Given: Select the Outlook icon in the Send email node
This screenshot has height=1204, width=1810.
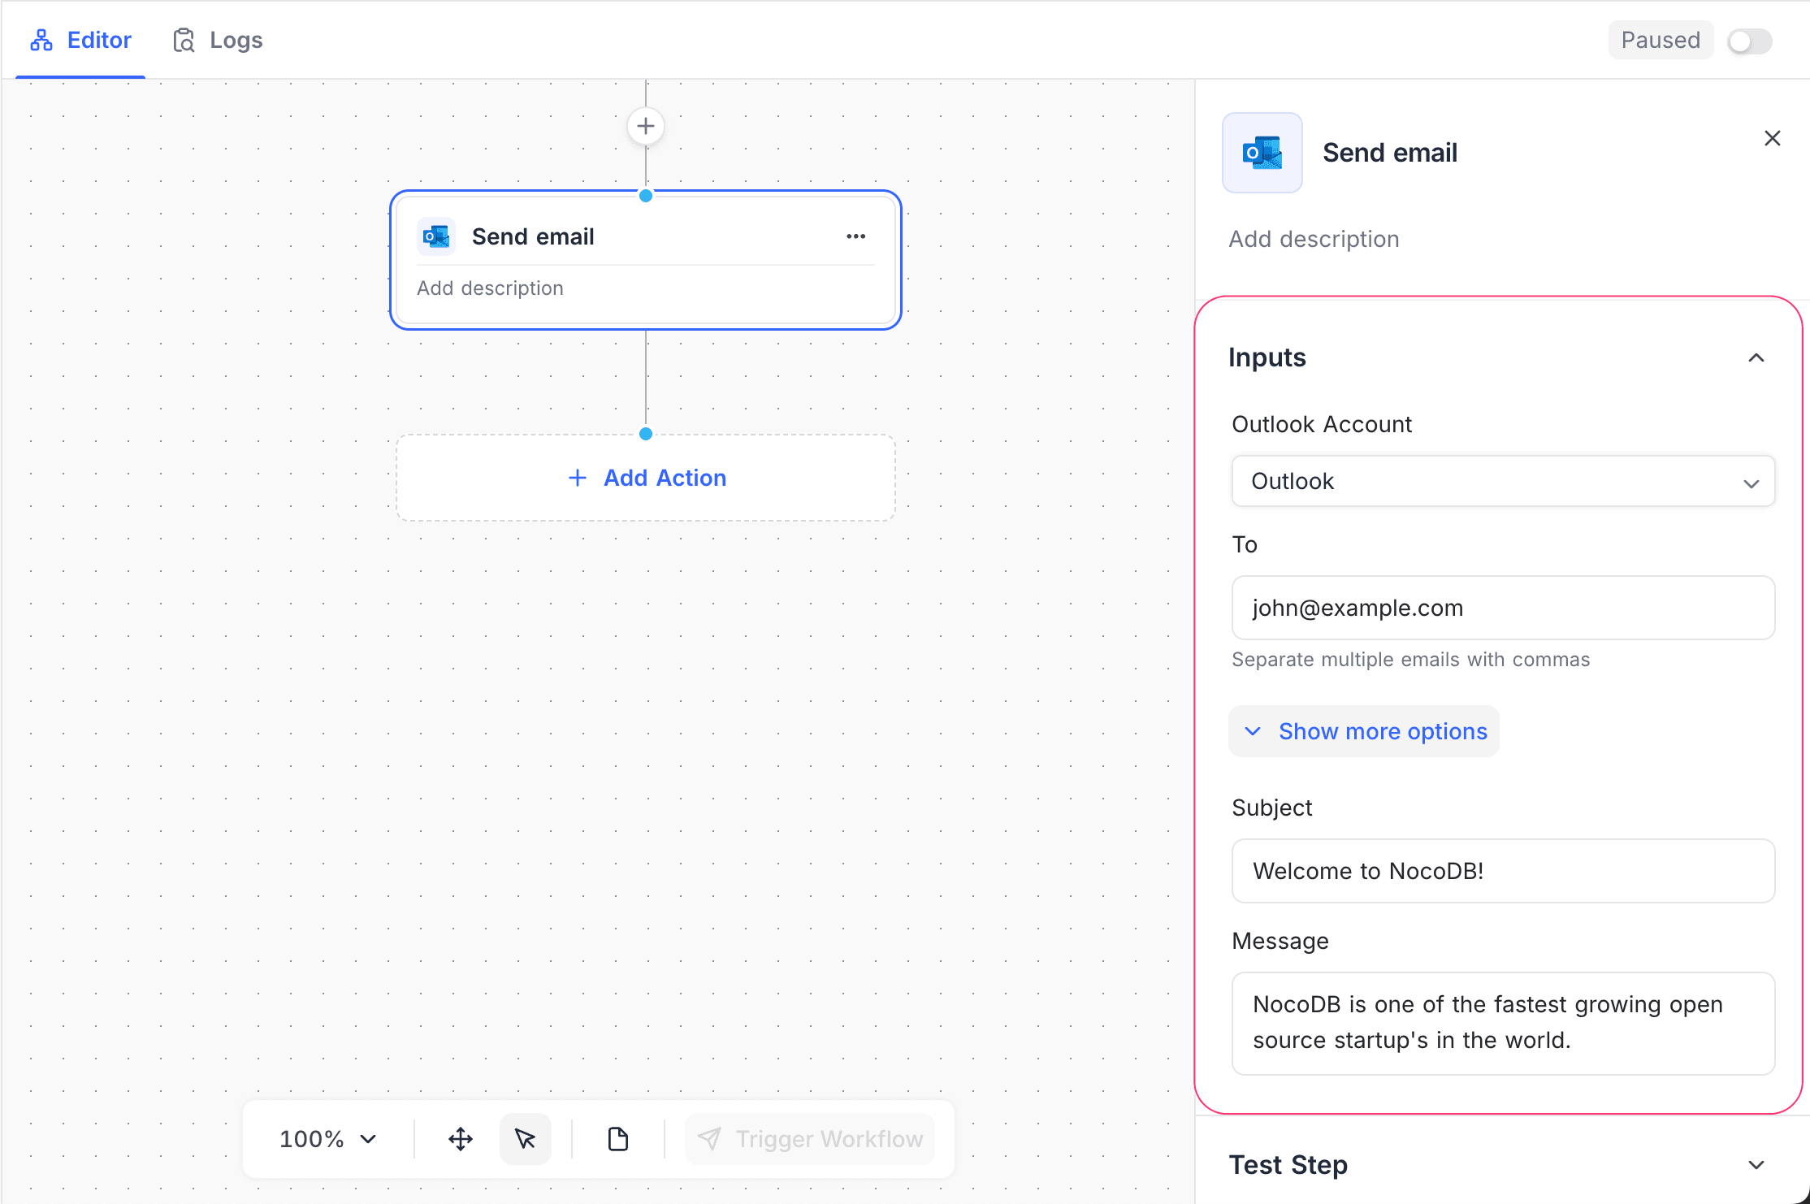Looking at the screenshot, I should (x=436, y=236).
